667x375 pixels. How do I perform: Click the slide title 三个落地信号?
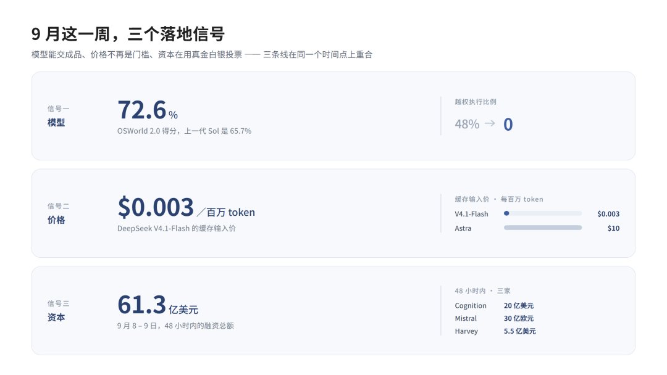click(x=128, y=34)
